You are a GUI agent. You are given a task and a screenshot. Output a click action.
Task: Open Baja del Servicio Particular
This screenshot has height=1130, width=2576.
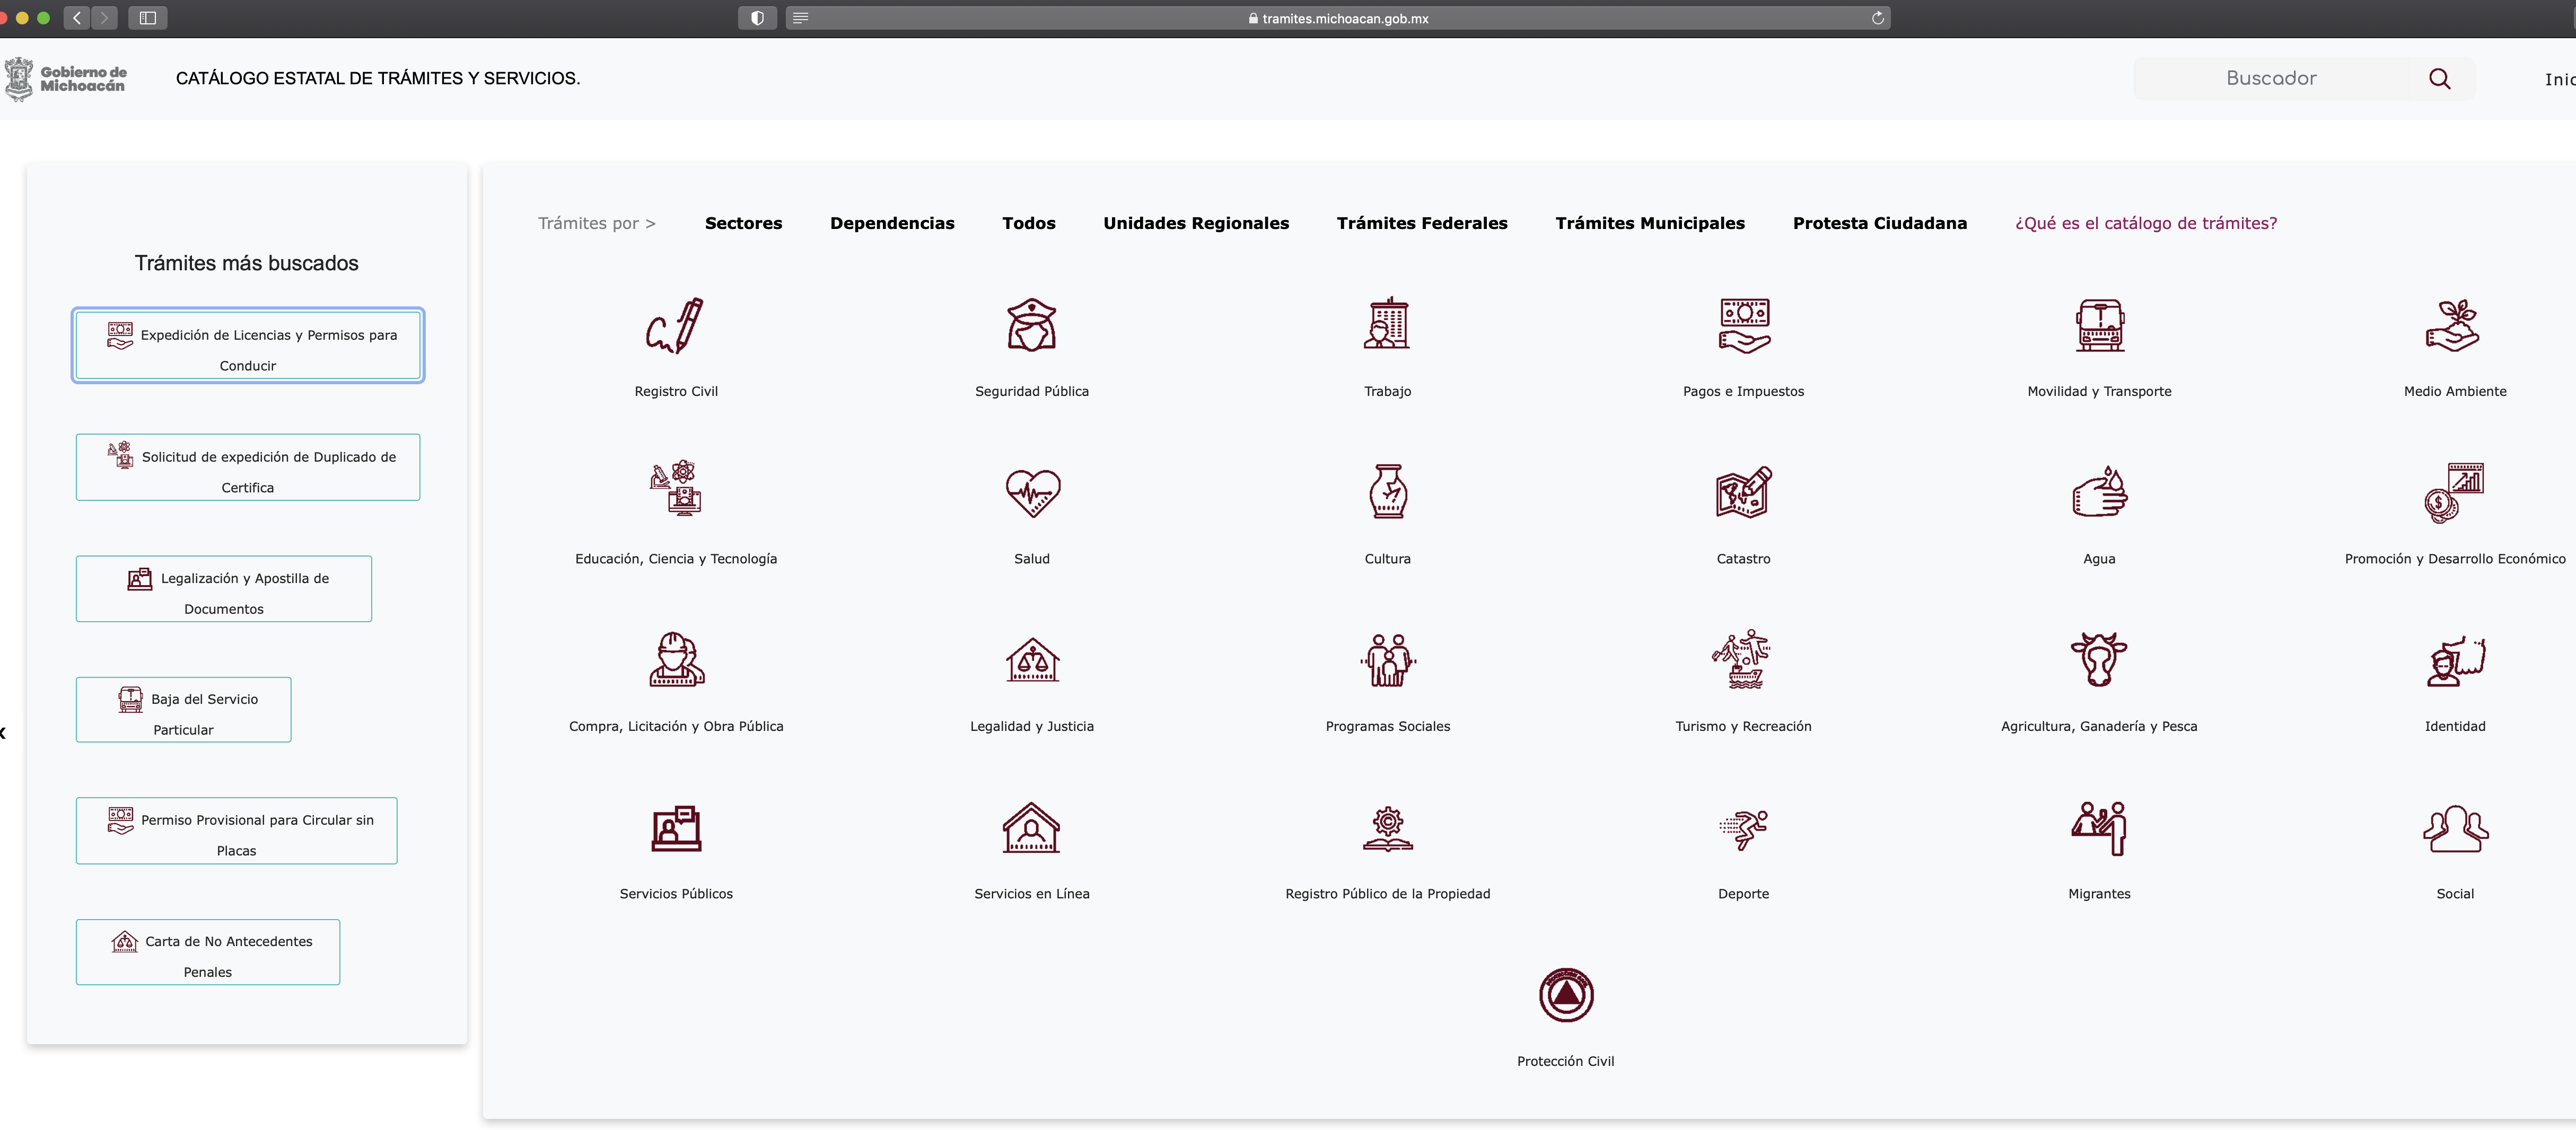pos(184,710)
